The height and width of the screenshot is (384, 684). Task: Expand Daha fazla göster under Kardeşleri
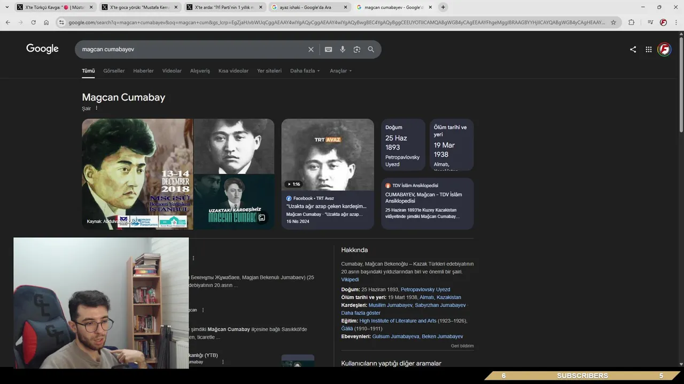coord(361,313)
